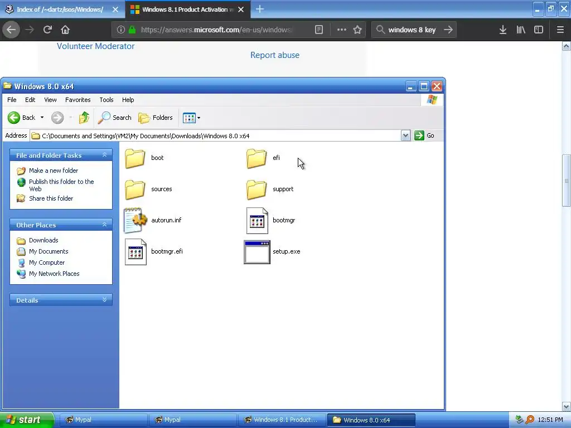Click Make a new folder

[x=54, y=171]
